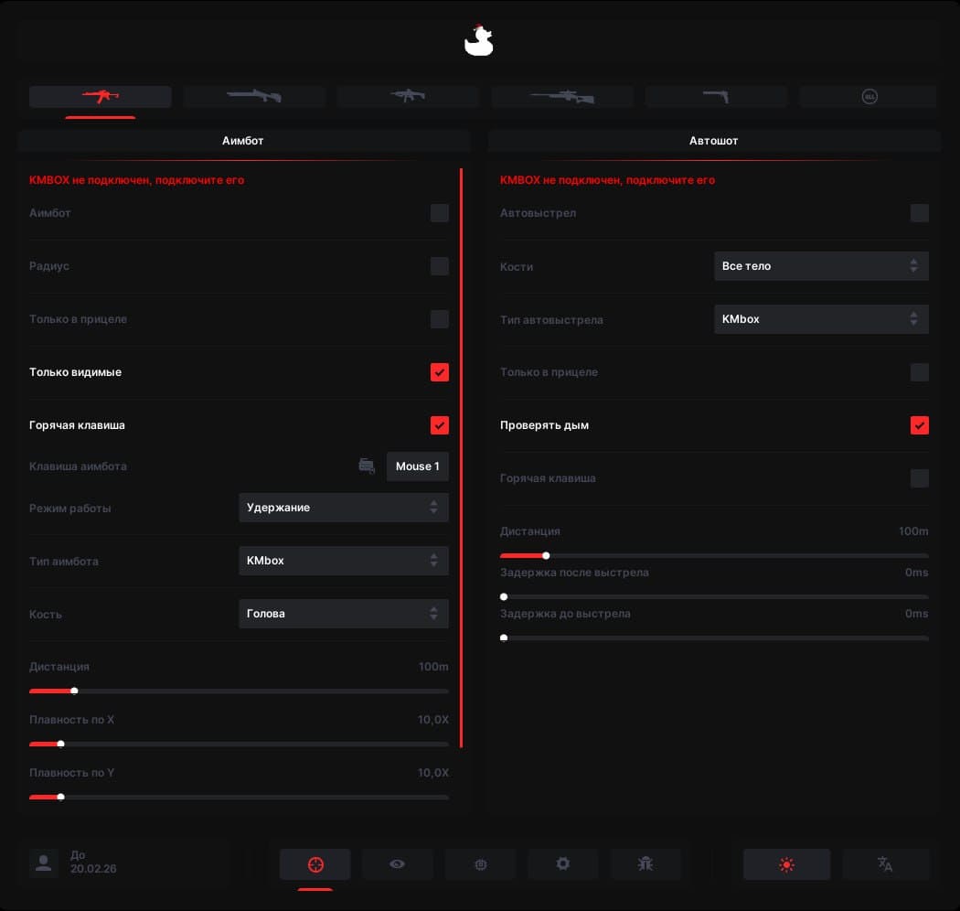Select the sniper rifle weapon category icon

[561, 96]
